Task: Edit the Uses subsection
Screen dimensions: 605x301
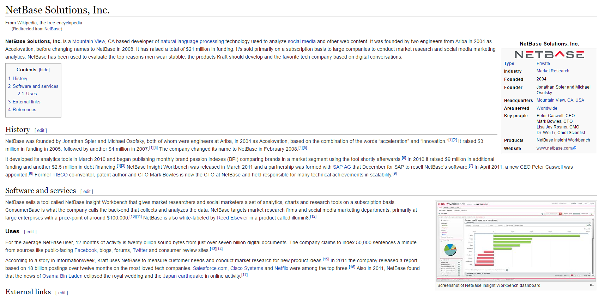Action: click(x=30, y=232)
